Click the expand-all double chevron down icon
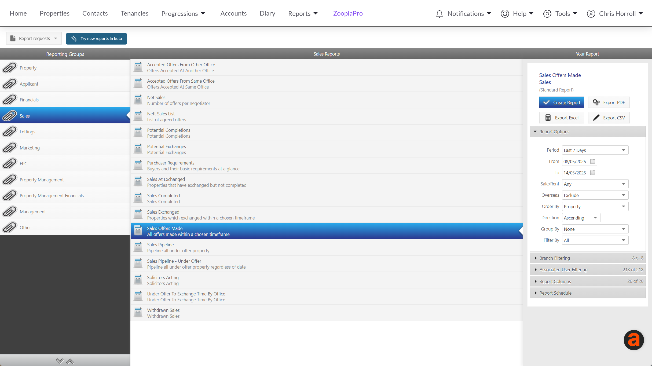652x366 pixels. [x=60, y=361]
